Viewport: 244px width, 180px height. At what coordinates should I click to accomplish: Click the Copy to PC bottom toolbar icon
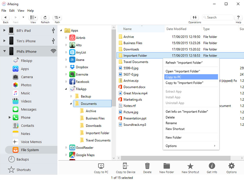click(x=101, y=166)
